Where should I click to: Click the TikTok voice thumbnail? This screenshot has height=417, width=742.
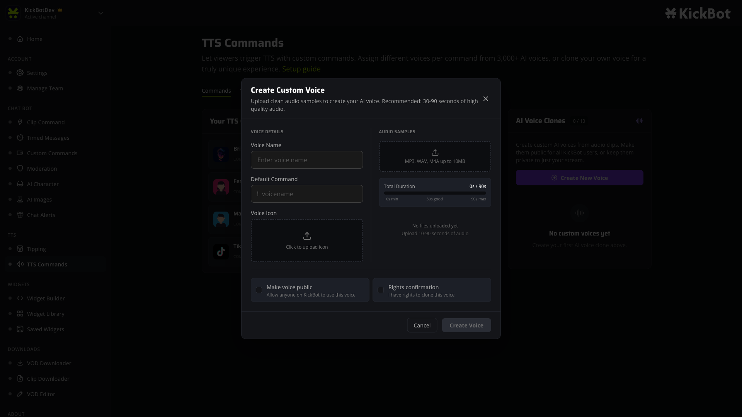click(x=221, y=252)
